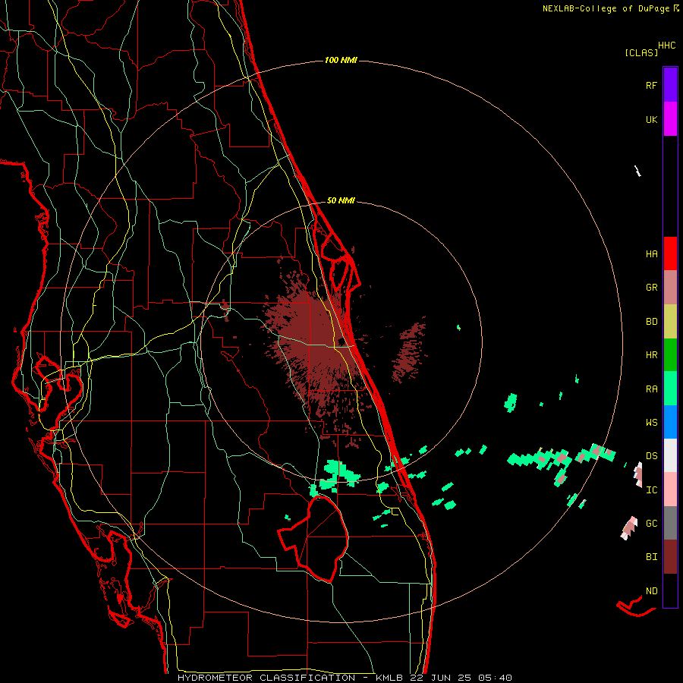
Task: Click the RA legend label
Action: click(651, 389)
